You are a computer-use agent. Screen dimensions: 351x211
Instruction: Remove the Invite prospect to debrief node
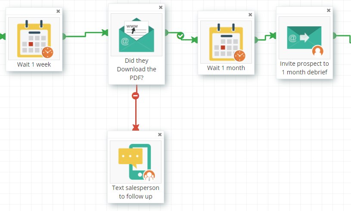click(329, 10)
